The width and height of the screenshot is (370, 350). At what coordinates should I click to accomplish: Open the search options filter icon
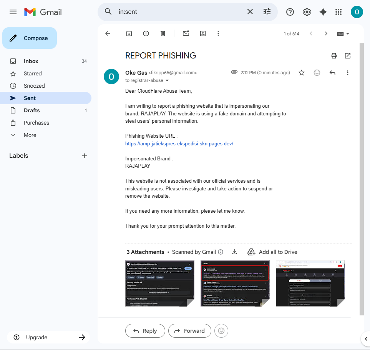tap(267, 12)
